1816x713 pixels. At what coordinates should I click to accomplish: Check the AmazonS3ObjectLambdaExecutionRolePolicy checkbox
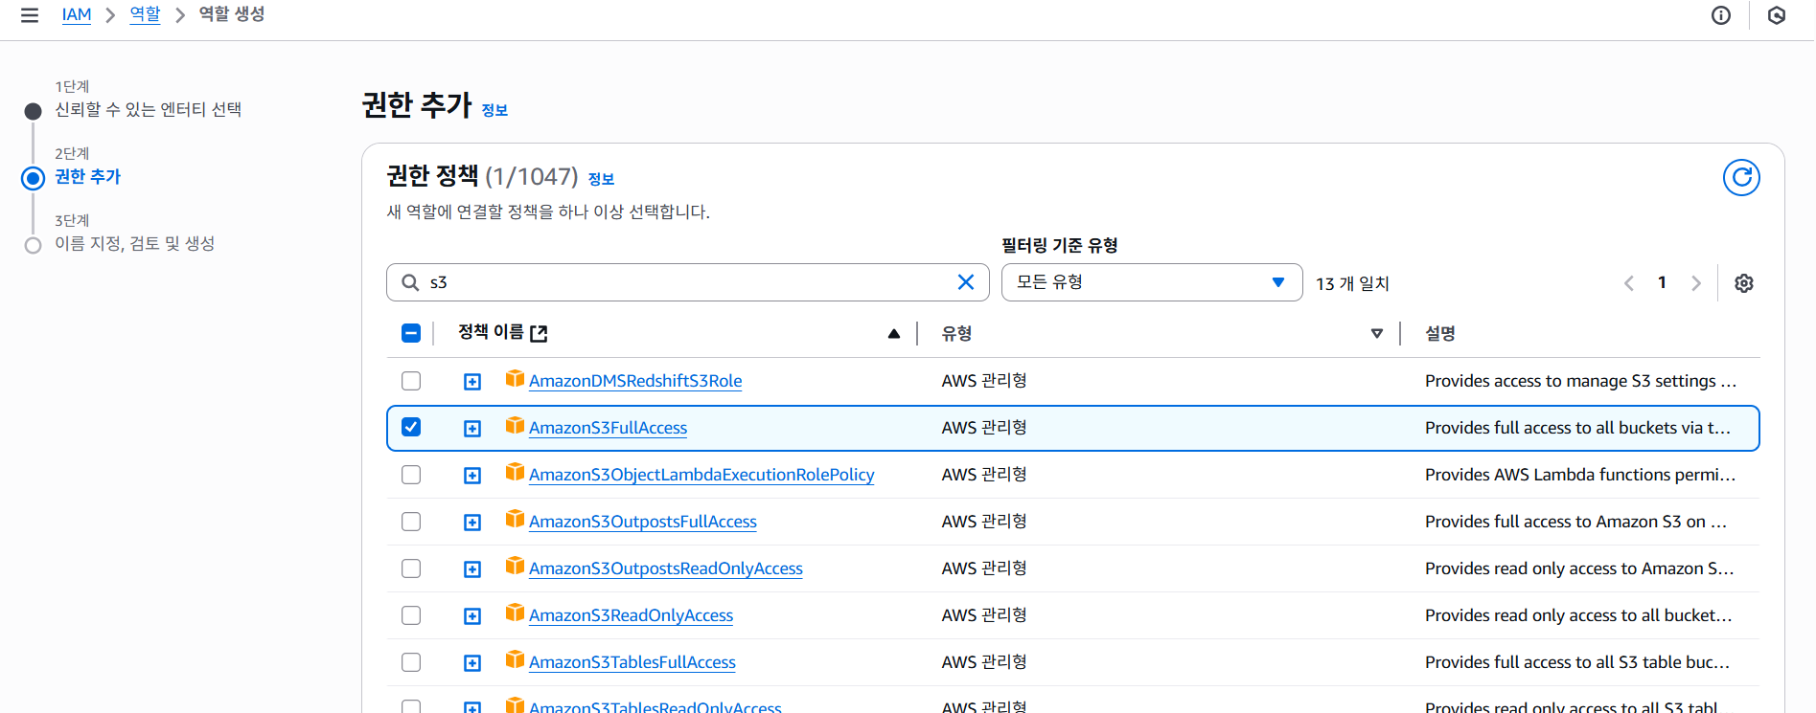(x=411, y=475)
